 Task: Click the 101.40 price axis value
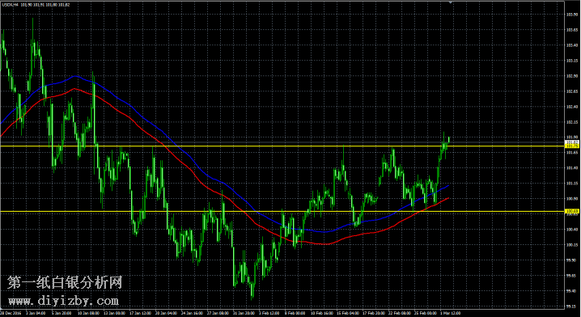(x=572, y=167)
